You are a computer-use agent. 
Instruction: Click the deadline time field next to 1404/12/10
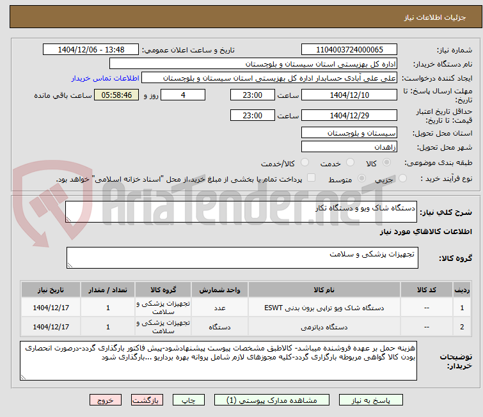click(x=253, y=95)
